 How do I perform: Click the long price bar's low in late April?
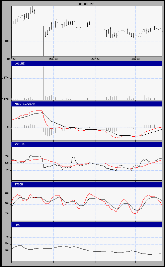pyautogui.click(x=44, y=55)
